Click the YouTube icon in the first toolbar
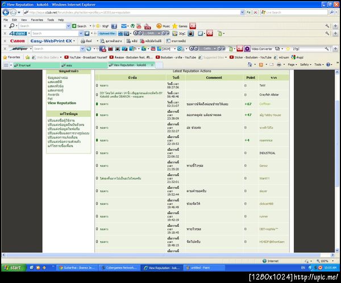341x283 pixels. [139, 26]
